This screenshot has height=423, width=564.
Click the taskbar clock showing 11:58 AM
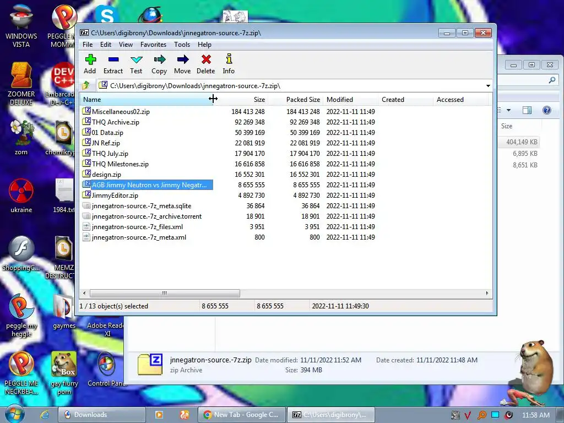(535, 415)
